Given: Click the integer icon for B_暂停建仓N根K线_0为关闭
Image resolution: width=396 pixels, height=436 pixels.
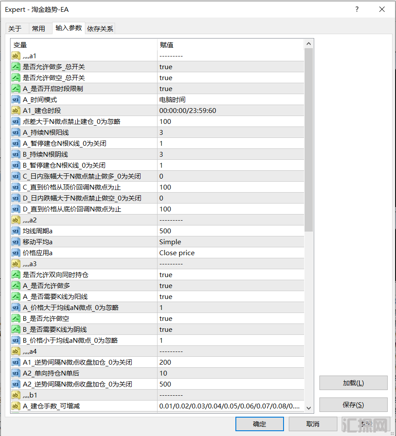Looking at the screenshot, I should coord(16,165).
